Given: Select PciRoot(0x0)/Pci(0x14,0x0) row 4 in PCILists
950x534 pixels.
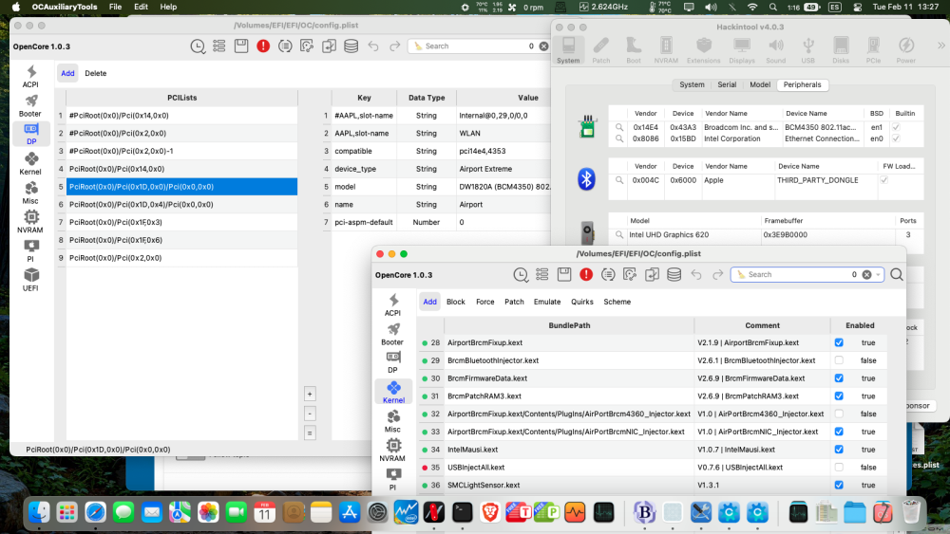Looking at the screenshot, I should coord(181,169).
